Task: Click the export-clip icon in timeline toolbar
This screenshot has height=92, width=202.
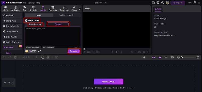Action: tap(56, 57)
